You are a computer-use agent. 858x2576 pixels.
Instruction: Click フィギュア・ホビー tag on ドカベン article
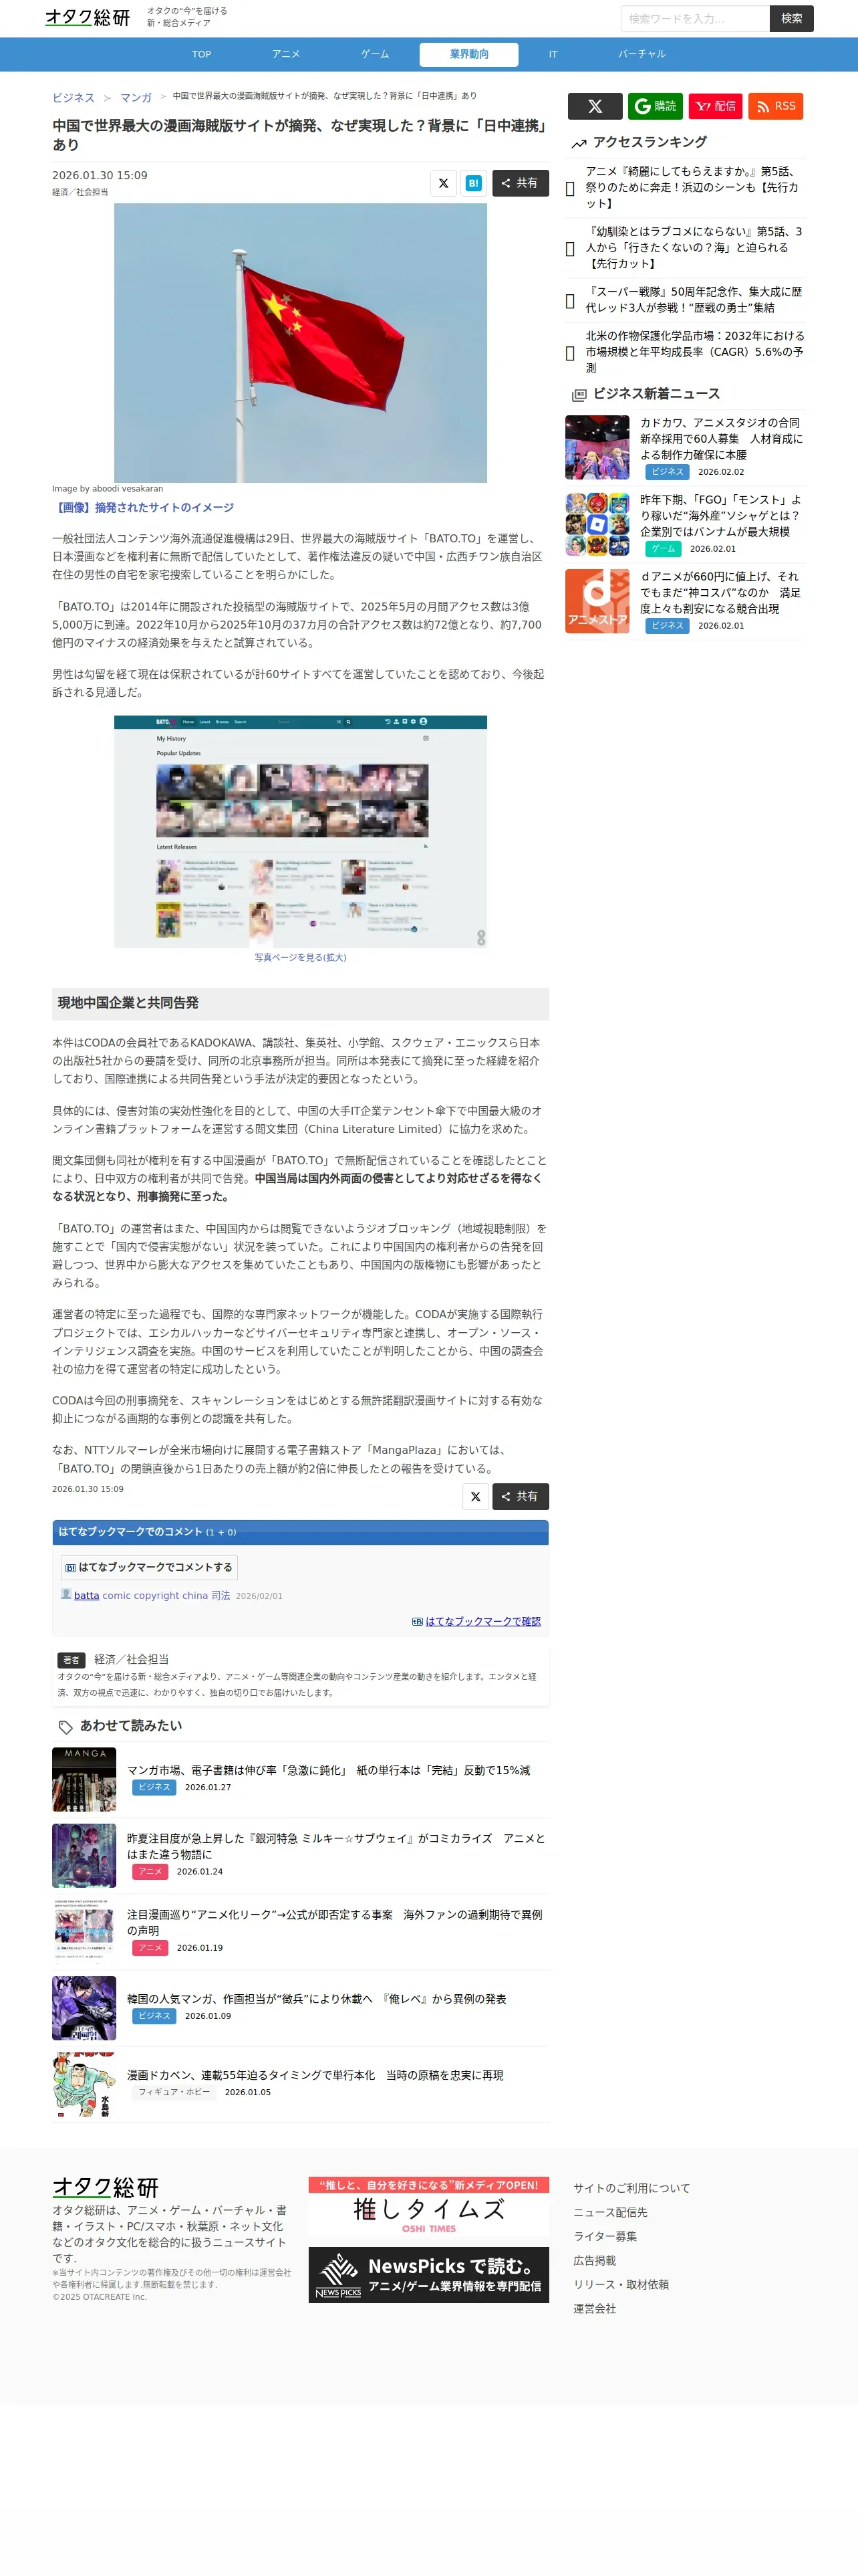(x=174, y=2092)
